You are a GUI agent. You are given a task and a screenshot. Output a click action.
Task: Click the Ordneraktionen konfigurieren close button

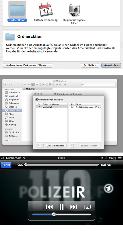(35, 94)
